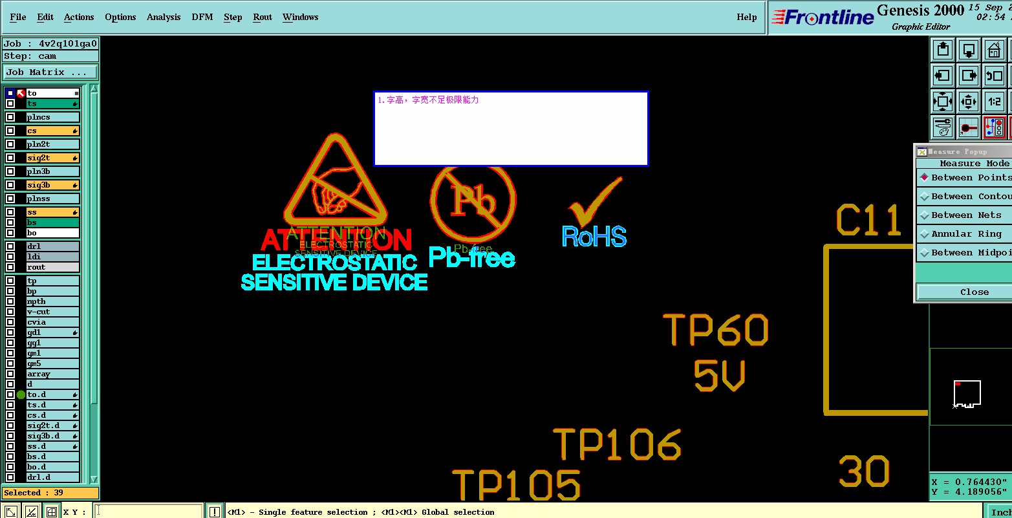Select Between Nets measure mode
Screen dimensions: 1012x518
[964, 215]
